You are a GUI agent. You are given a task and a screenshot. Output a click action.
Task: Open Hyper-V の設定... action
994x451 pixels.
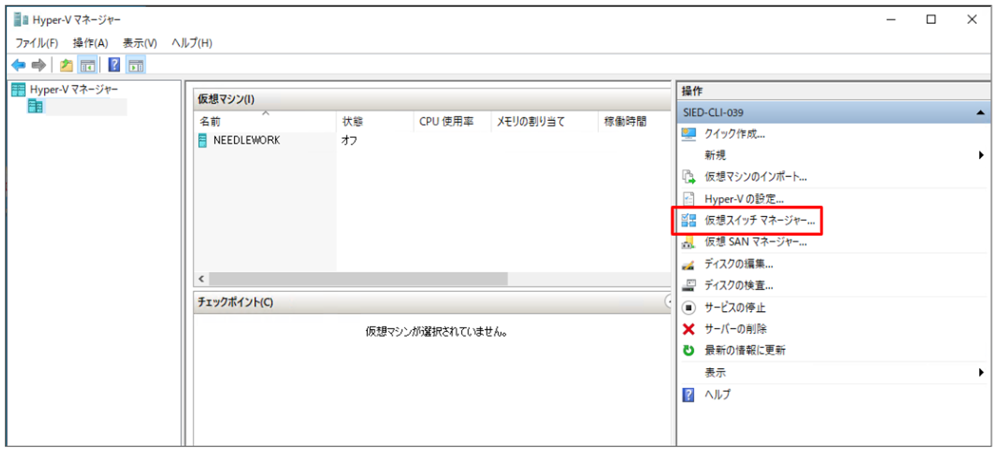point(744,199)
